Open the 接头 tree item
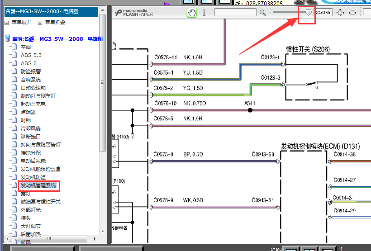This screenshot has width=371, height=251. click(25, 218)
